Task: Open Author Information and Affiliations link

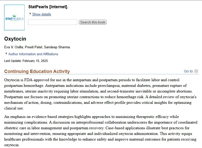Action: pyautogui.click(x=33, y=54)
